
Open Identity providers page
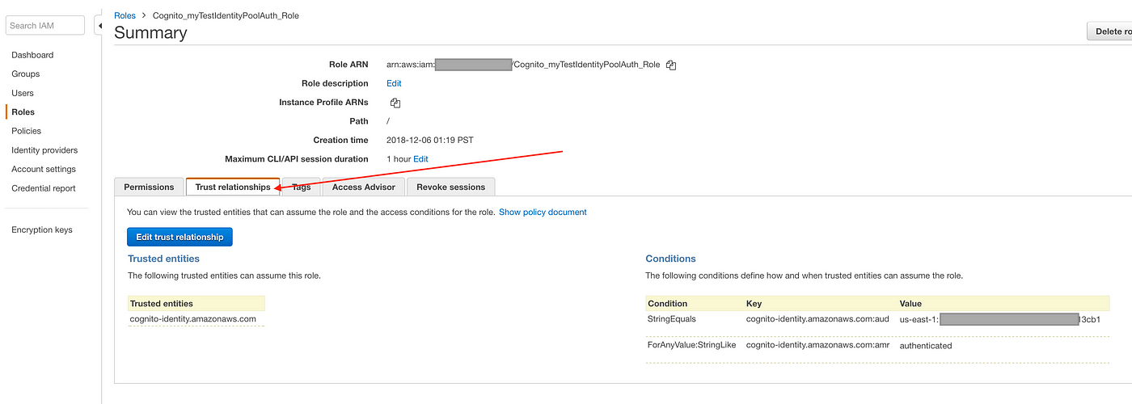click(44, 150)
